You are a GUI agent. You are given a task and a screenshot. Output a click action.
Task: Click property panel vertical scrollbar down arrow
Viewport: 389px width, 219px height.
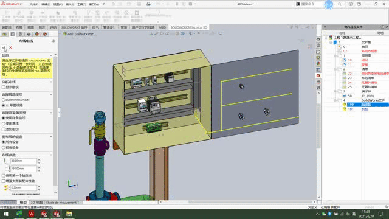(55, 193)
